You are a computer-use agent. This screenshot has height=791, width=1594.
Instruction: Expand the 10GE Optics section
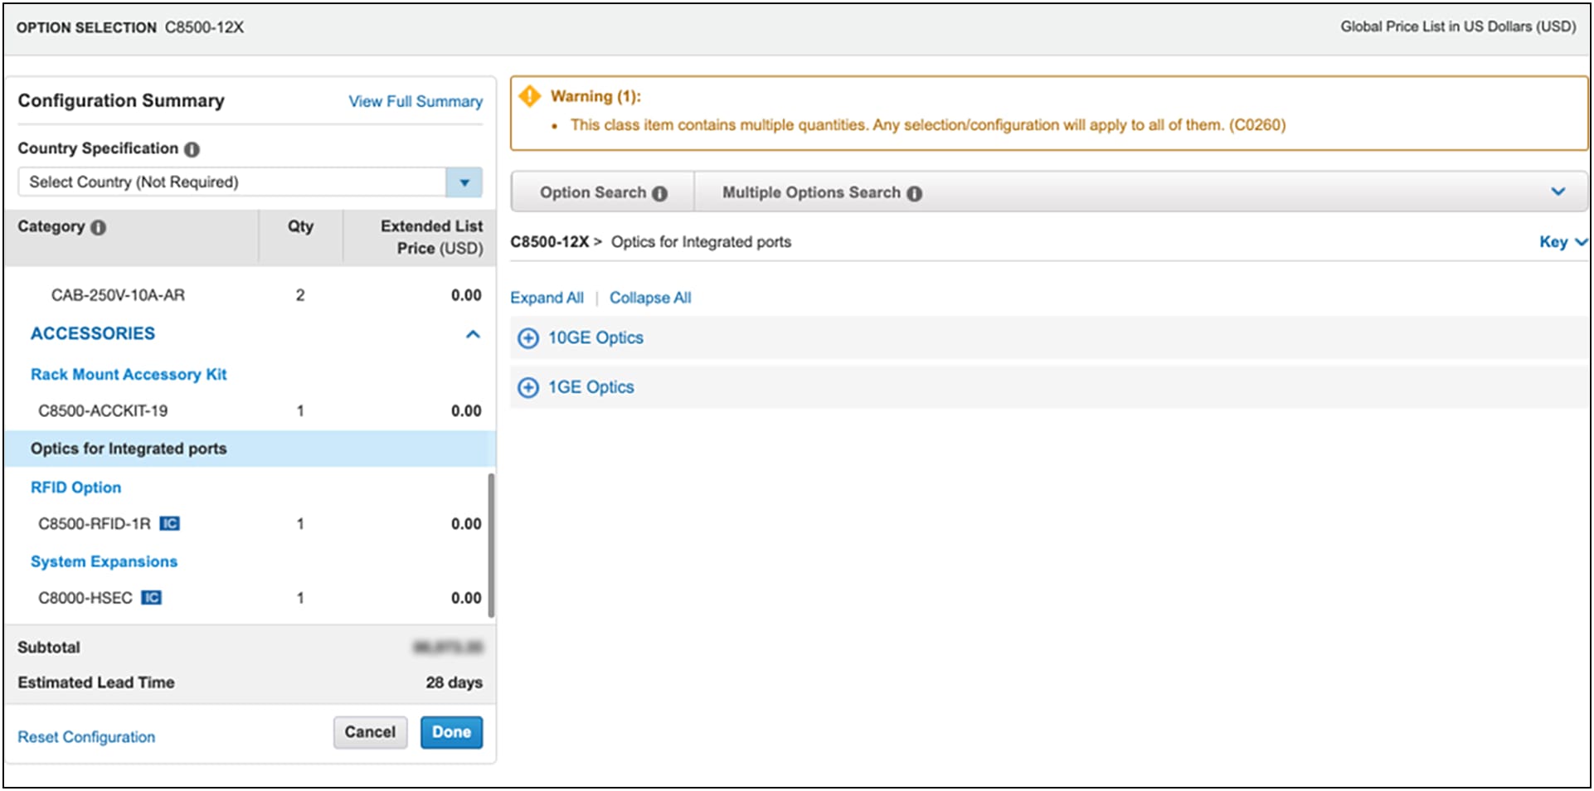coord(528,338)
